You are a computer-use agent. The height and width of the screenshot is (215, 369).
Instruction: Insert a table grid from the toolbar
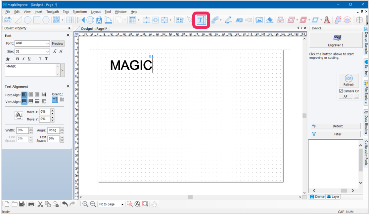[x=70, y=20]
